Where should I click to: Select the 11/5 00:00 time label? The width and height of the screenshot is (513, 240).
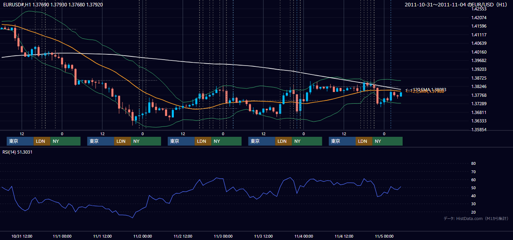tap(385, 236)
